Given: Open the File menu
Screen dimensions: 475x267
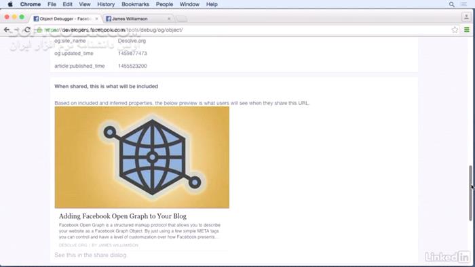Looking at the screenshot, I should click(52, 4).
